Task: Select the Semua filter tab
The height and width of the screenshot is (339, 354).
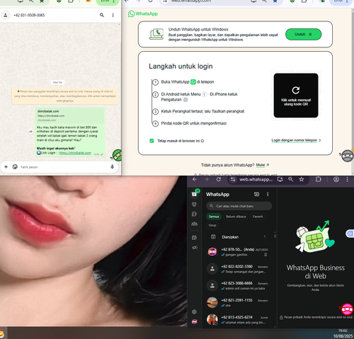Action: (x=214, y=217)
